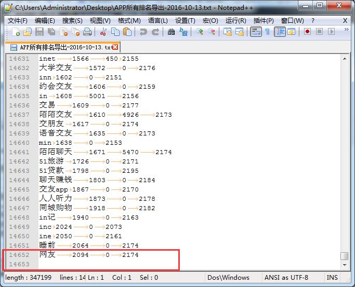Image resolution: width=355 pixels, height=287 pixels.
Task: Open the 格式(M) menu
Action: click(x=129, y=21)
